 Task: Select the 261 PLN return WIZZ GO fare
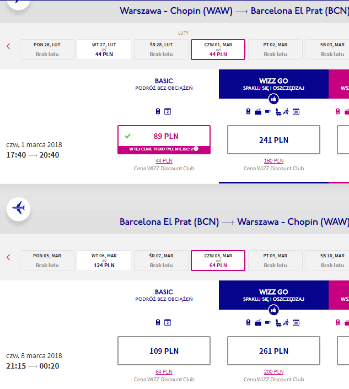273,351
